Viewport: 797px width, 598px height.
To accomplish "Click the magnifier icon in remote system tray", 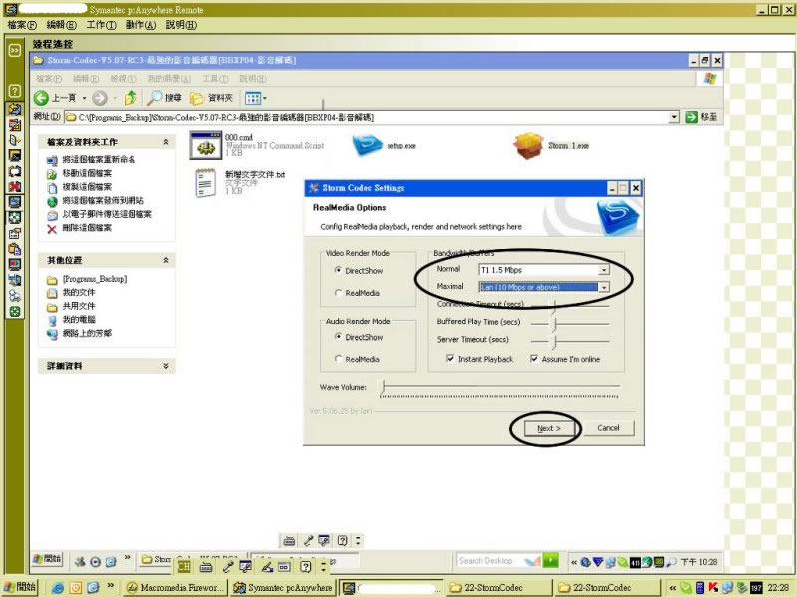I will pyautogui.click(x=671, y=561).
